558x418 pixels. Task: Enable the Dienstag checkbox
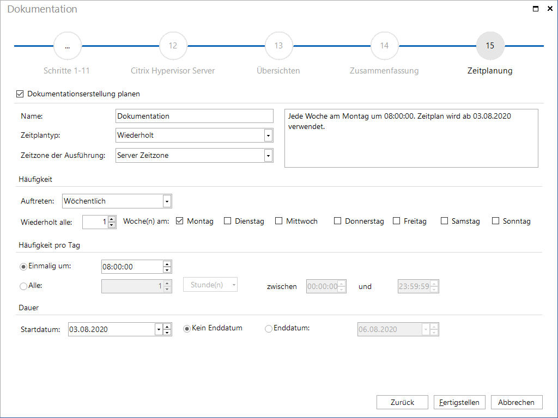pos(227,221)
